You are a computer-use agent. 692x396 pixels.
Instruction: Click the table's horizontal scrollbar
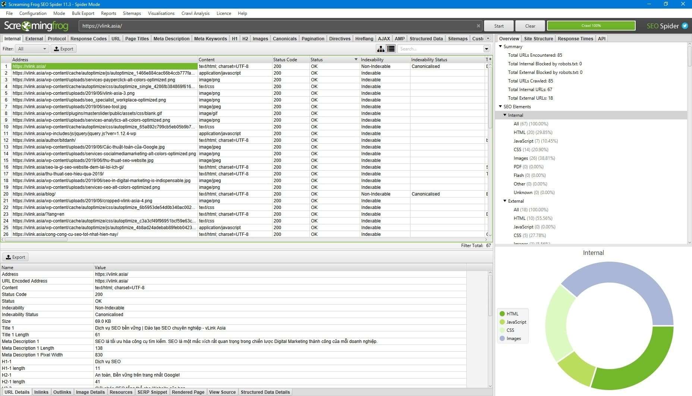tap(36, 240)
